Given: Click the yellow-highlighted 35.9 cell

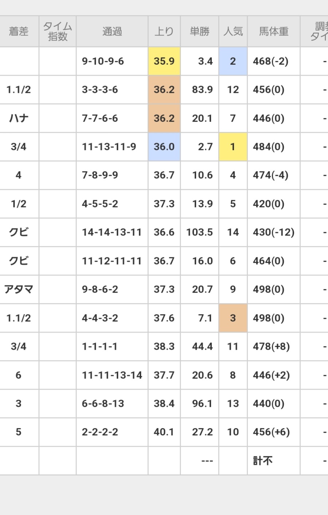Looking at the screenshot, I should coord(164,61).
